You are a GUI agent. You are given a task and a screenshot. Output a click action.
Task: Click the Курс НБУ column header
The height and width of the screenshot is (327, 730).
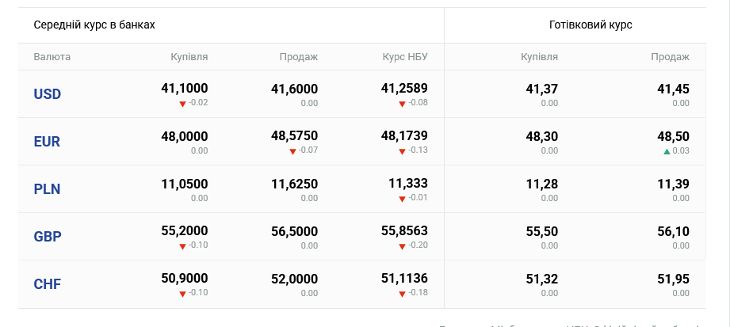(x=404, y=57)
